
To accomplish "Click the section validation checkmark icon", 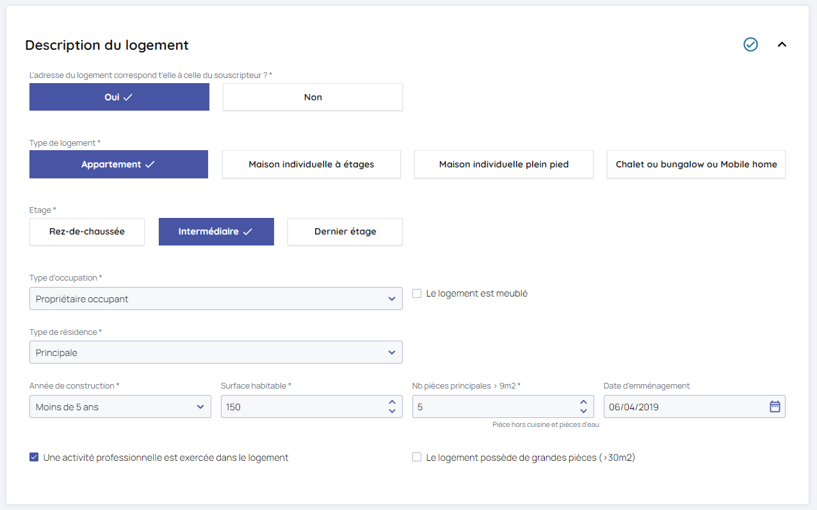I will 750,45.
